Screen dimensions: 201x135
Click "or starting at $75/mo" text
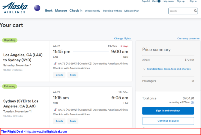[179, 102]
